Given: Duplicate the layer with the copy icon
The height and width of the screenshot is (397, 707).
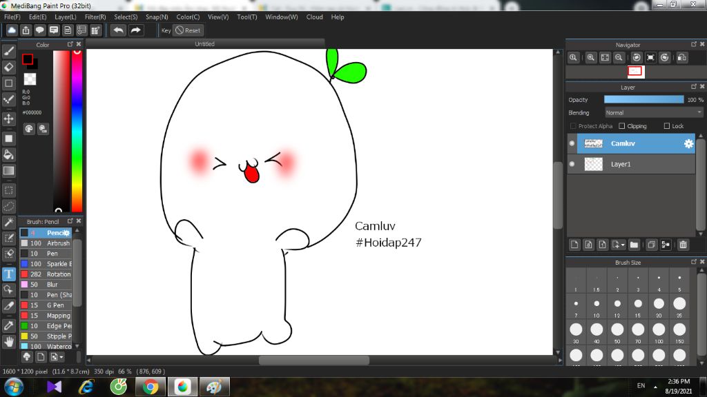Looking at the screenshot, I should coord(651,245).
